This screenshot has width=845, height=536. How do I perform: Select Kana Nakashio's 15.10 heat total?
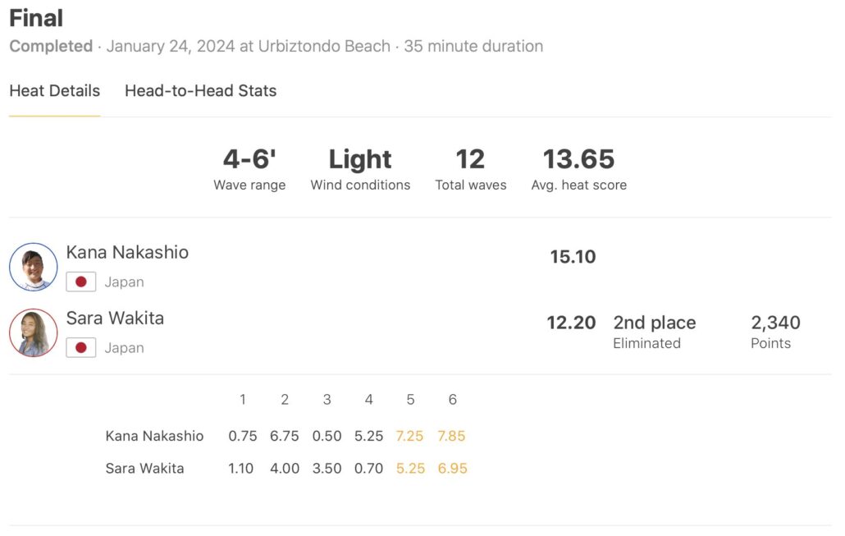point(573,257)
